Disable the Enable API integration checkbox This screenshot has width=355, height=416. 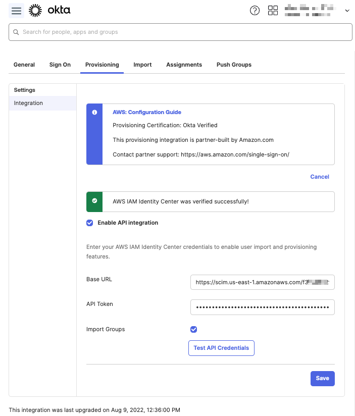tap(90, 223)
